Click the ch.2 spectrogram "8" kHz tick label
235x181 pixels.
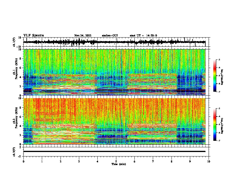click(x=21, y=108)
